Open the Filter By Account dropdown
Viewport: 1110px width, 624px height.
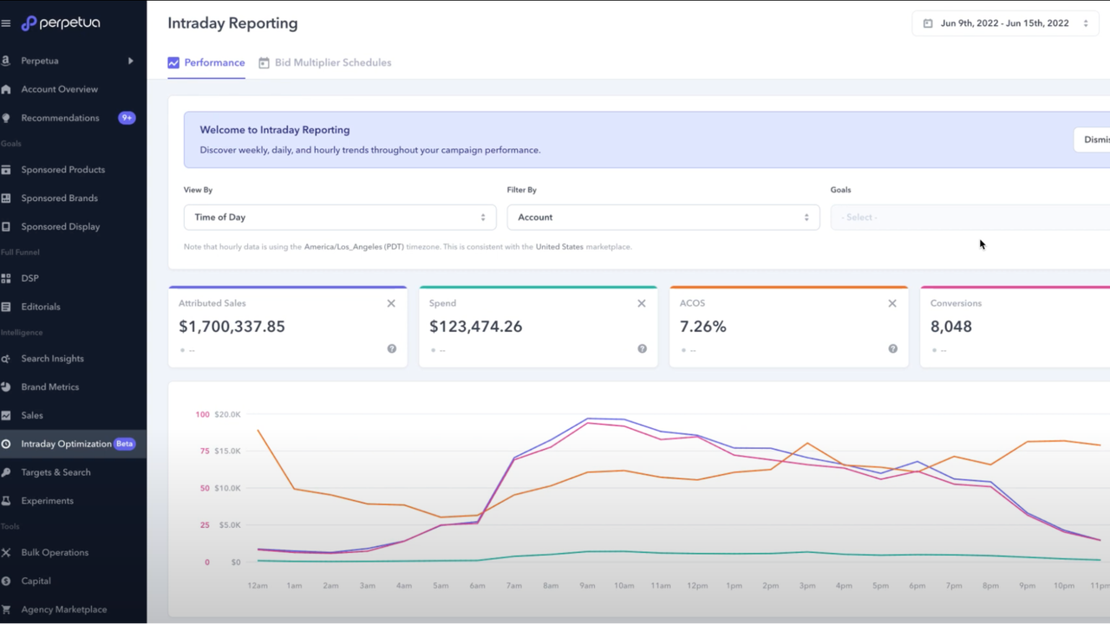tap(663, 217)
